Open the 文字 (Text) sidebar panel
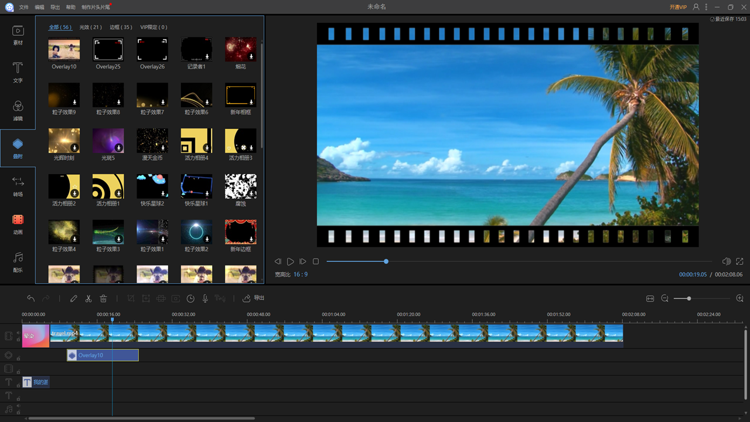750x422 pixels. click(18, 72)
